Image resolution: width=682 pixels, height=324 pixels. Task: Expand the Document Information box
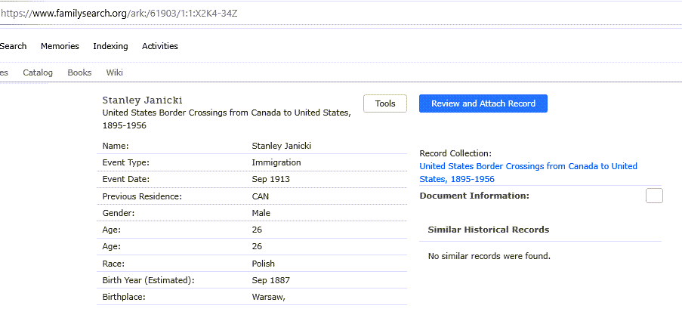coord(654,196)
